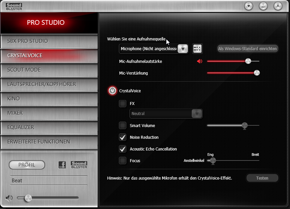Click the Mic-Aufnahmelautstärke slider handle
This screenshot has width=290, height=209.
(x=248, y=61)
